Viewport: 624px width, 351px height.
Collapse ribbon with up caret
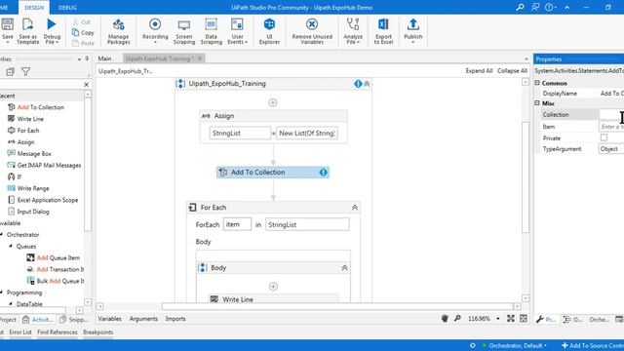click(x=566, y=7)
